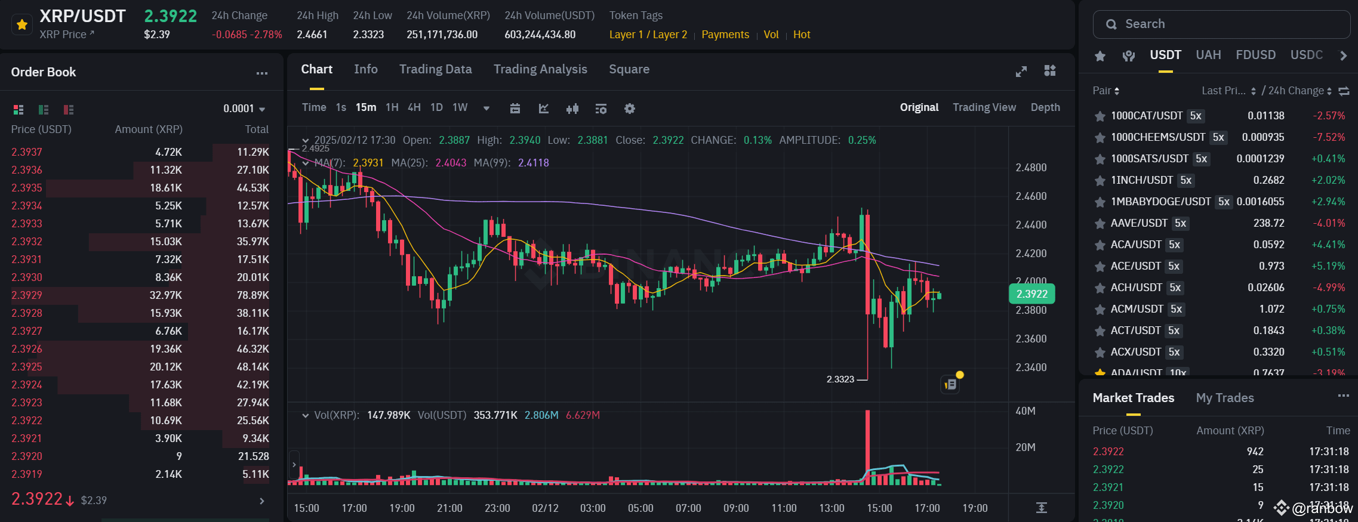Select the 1W chart interval
The height and width of the screenshot is (522, 1358).
click(x=460, y=107)
